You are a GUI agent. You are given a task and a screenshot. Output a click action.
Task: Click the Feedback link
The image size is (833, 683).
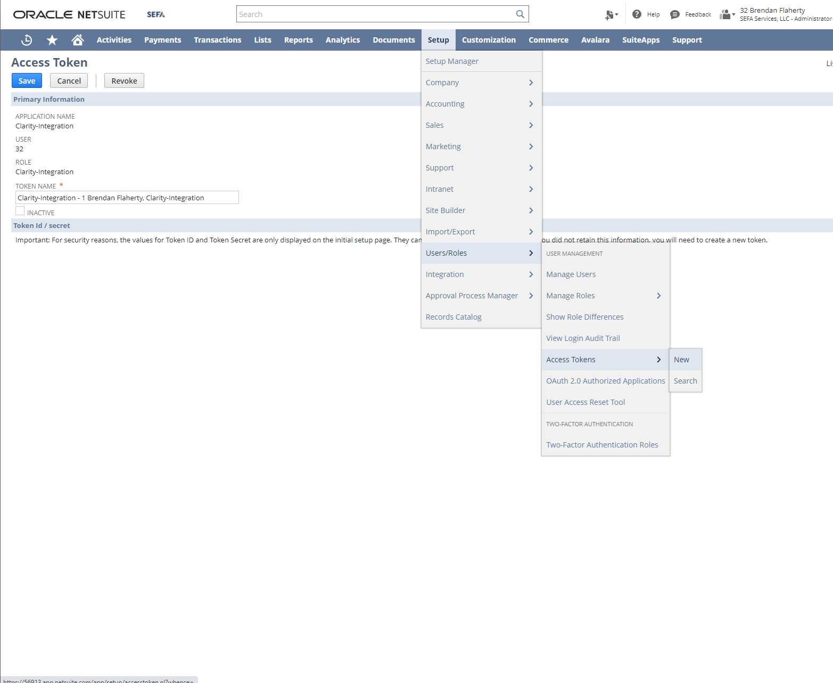point(698,15)
